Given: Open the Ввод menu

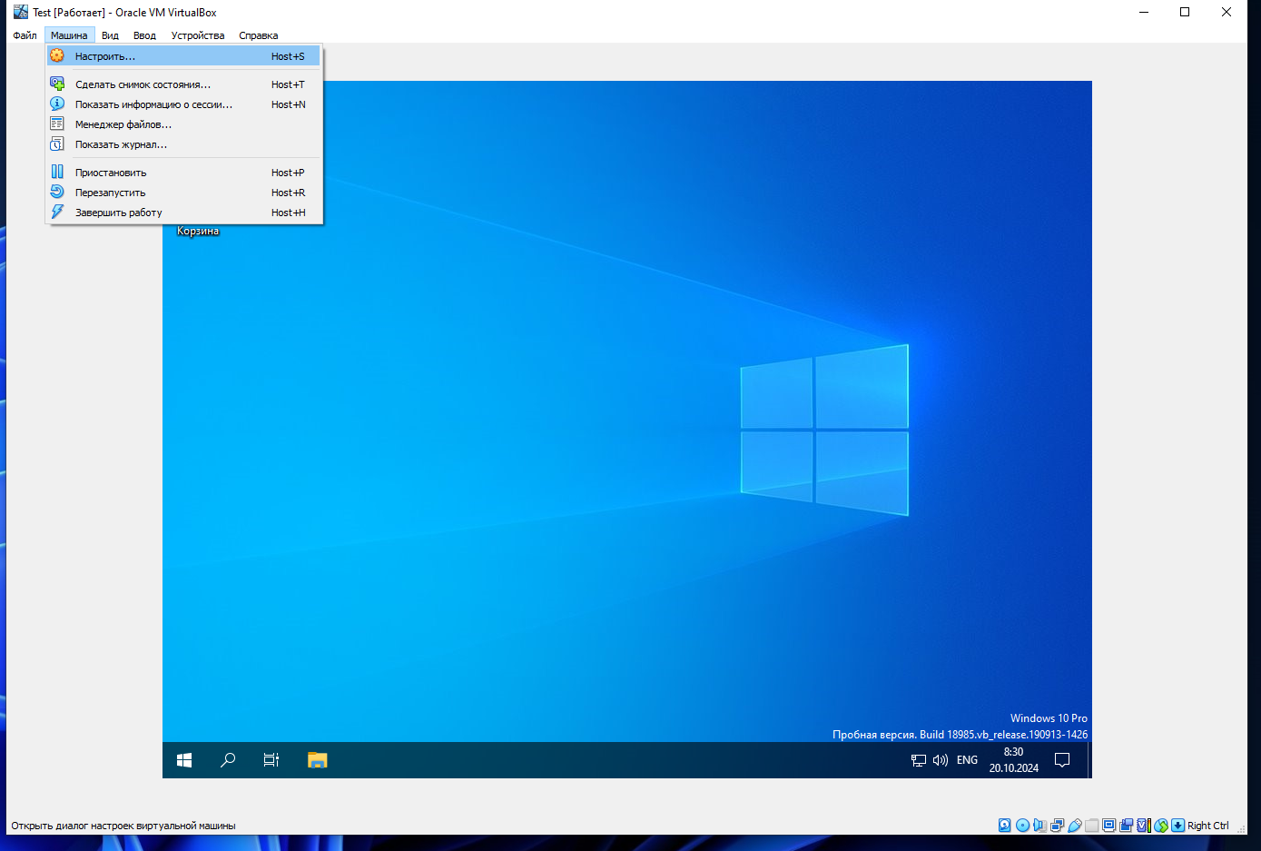Looking at the screenshot, I should click(x=144, y=35).
